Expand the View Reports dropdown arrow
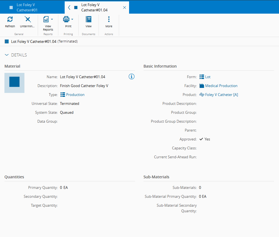 (52, 19)
